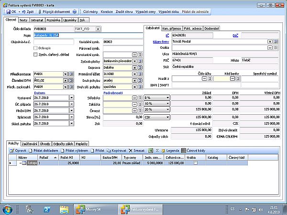This screenshot has width=287, height=215.
Task: Click the Objednávka č. input field
Action: pyautogui.click(x=54, y=42)
